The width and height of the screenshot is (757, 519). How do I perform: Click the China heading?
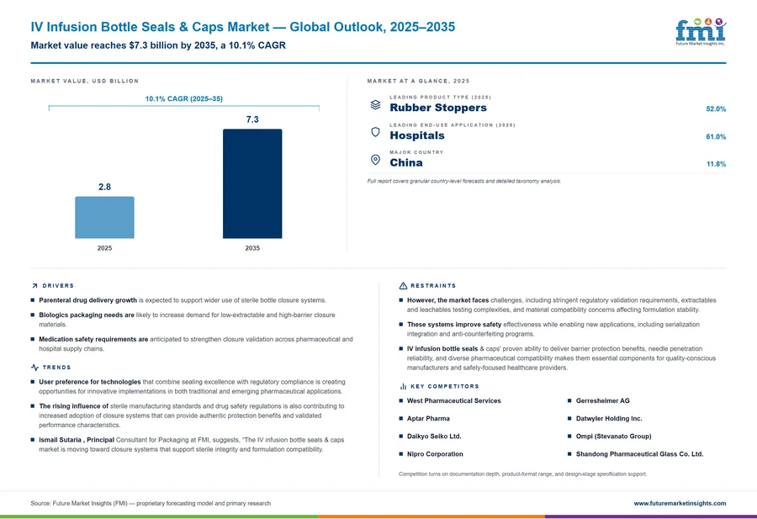coord(406,162)
